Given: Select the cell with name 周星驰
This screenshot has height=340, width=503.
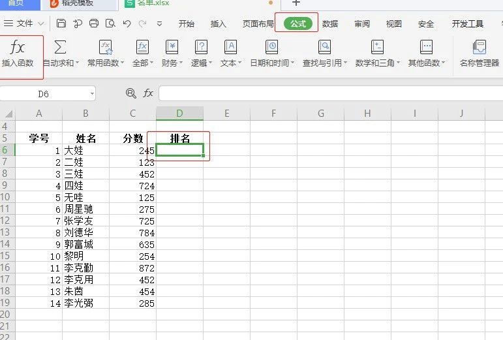Looking at the screenshot, I should click(x=85, y=209).
